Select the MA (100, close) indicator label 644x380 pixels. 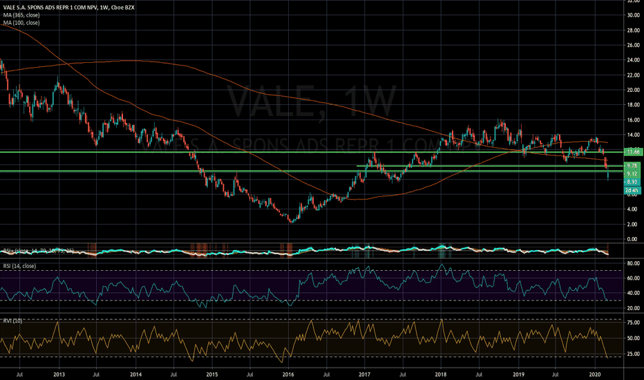[21, 23]
